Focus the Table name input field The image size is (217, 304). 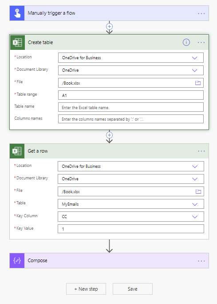131,107
